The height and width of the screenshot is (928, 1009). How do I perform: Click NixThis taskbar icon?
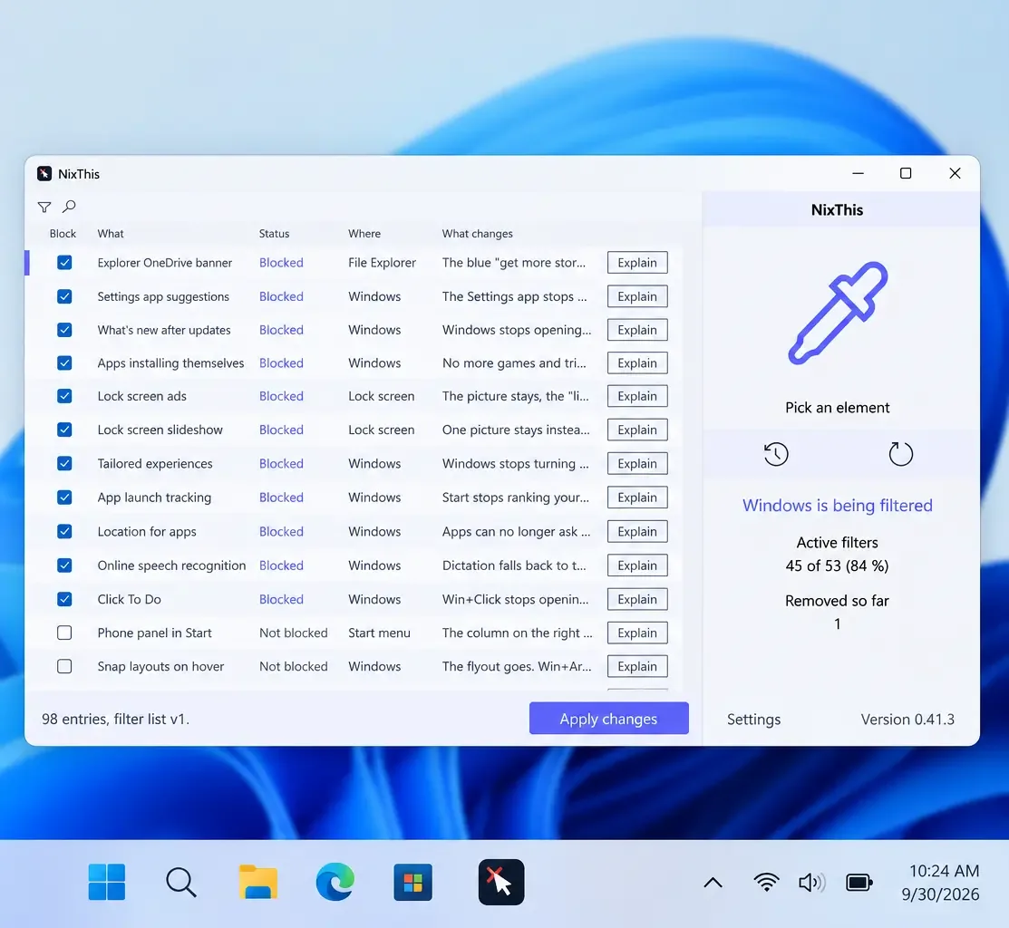[501, 882]
